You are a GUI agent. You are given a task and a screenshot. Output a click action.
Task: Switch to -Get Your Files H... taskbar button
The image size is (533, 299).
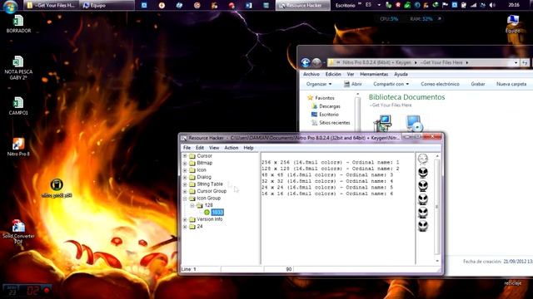pos(51,5)
